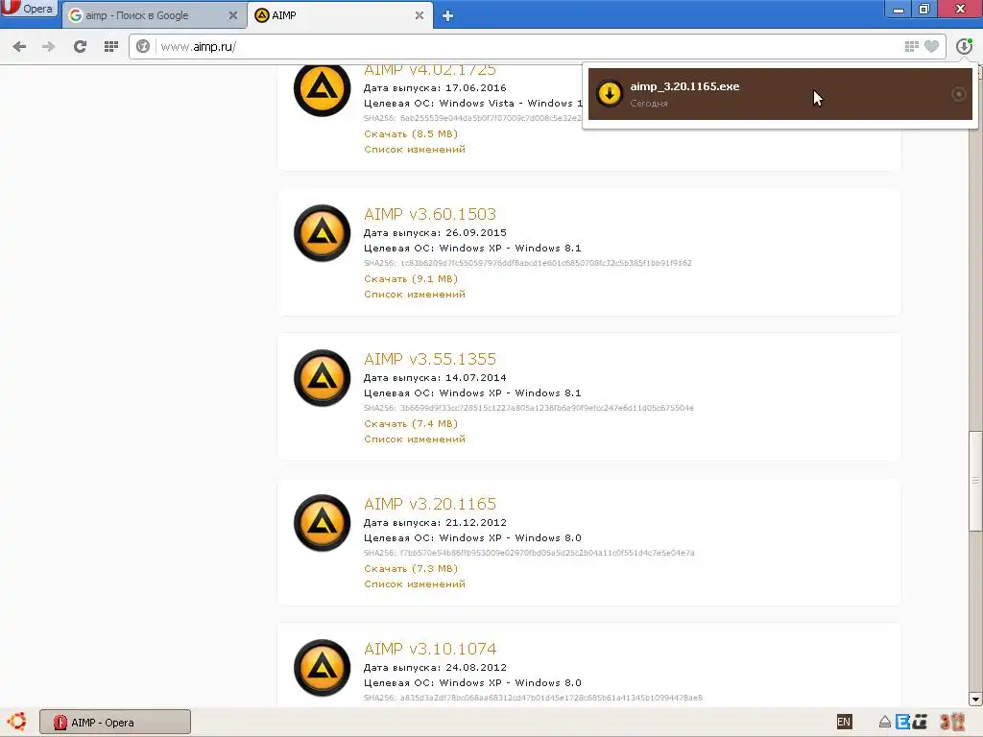
Task: Download AIMP 9.1 MB installer
Action: click(411, 278)
